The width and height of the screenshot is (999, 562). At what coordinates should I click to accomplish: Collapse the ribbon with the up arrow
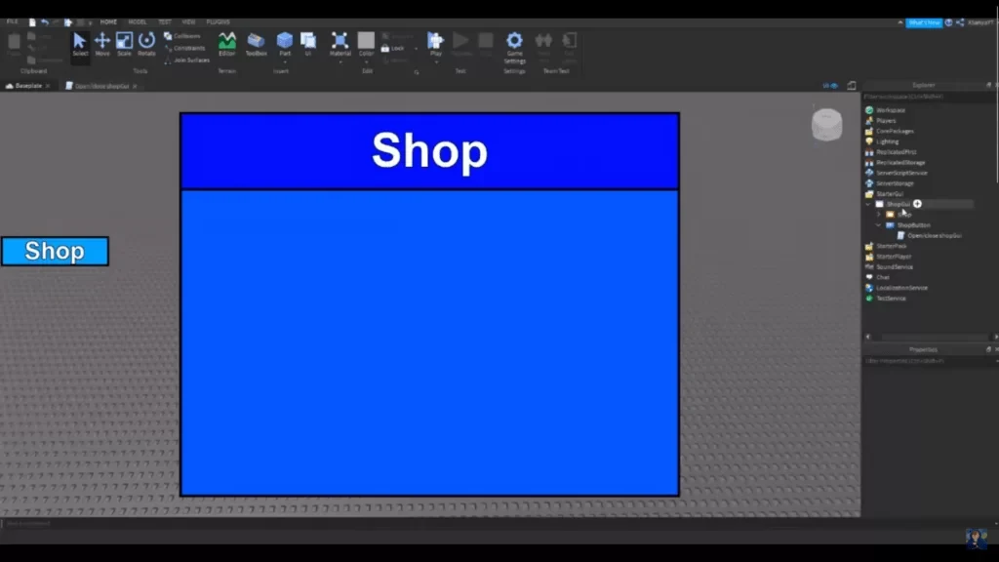(x=900, y=23)
